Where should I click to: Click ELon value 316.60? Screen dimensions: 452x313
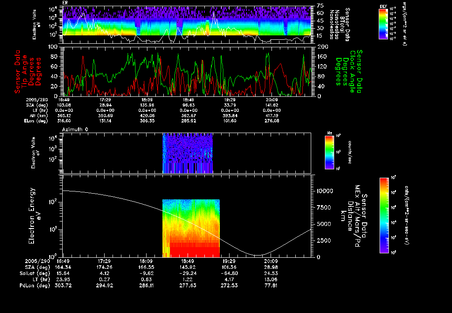(x=64, y=121)
